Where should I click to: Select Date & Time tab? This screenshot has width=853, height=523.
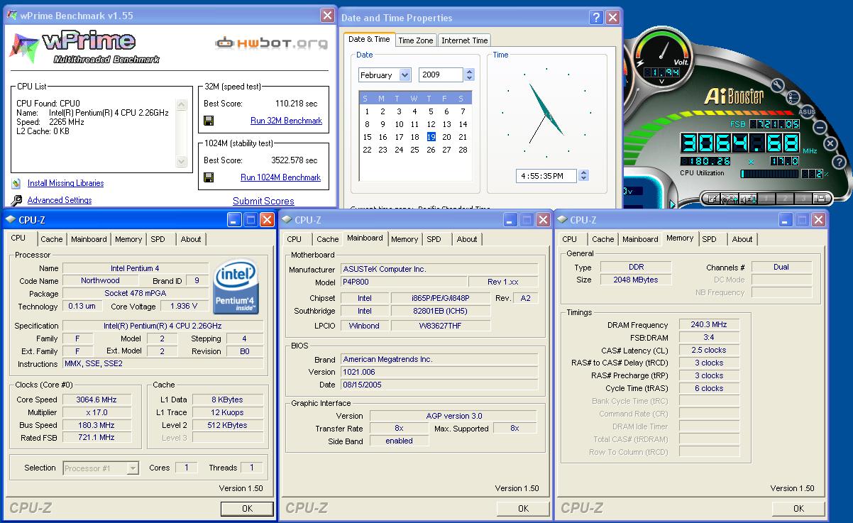(x=369, y=40)
